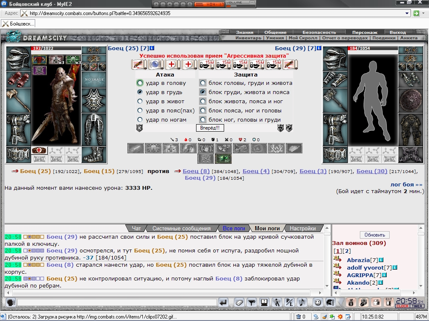Click the TIMER toggle label

(x=417, y=306)
